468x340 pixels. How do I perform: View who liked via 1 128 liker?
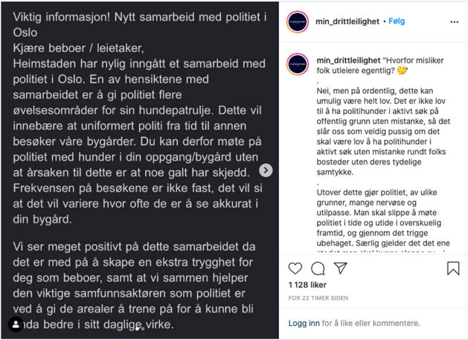[307, 285]
